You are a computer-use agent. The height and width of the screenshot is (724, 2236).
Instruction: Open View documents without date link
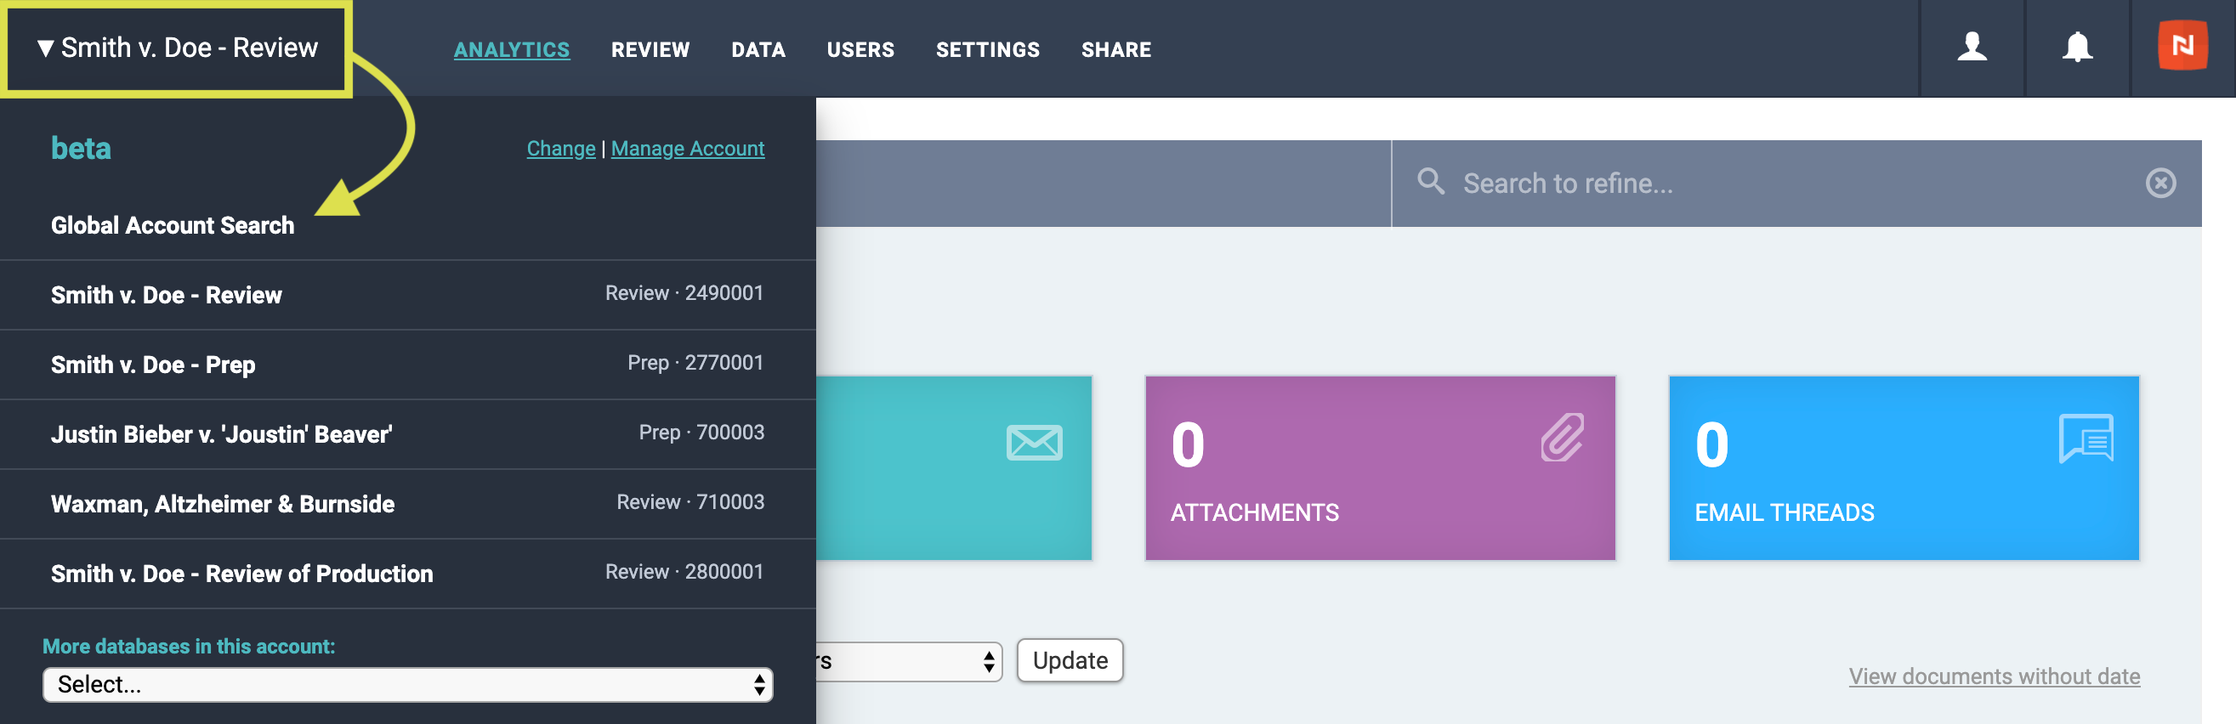(x=1994, y=676)
